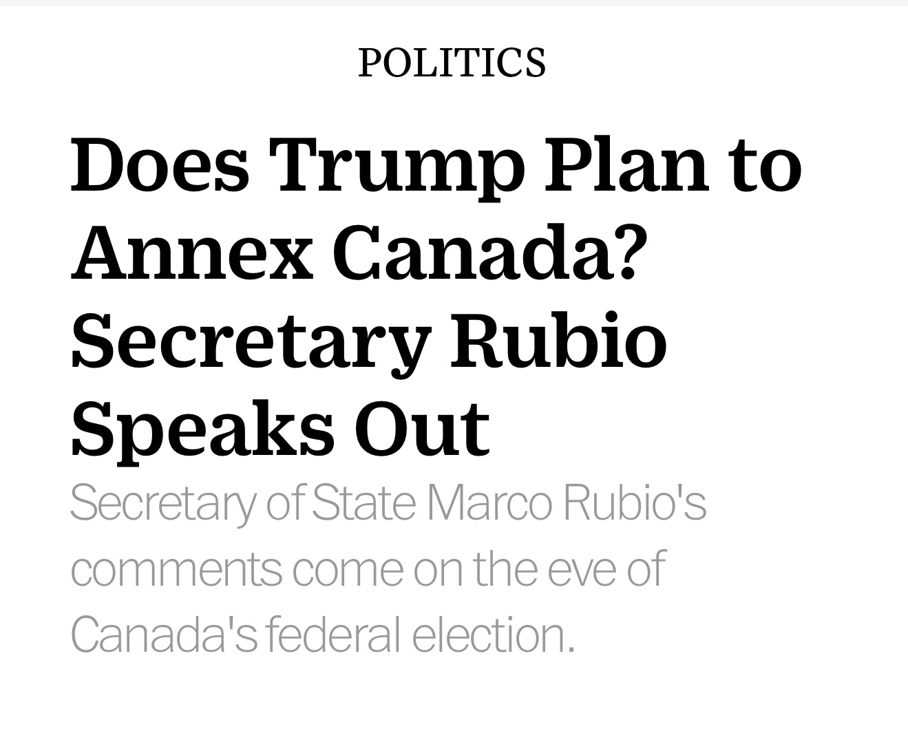Screen dimensions: 908x733
Task: Click "Canada's" in the gray subheadline
Action: (164, 635)
